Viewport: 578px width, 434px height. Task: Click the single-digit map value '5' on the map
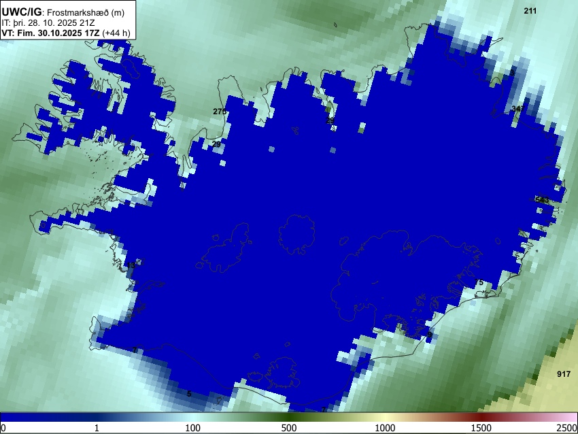[x=189, y=394]
